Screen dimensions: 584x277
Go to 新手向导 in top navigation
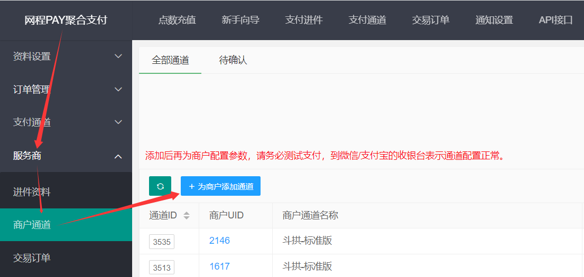[240, 20]
